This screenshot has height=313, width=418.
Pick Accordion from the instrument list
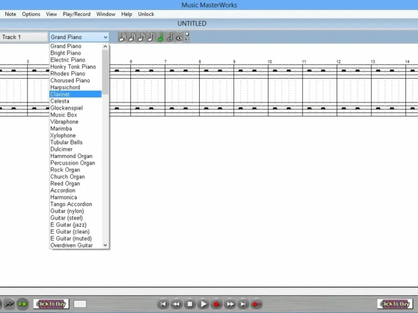pyautogui.click(x=75, y=190)
